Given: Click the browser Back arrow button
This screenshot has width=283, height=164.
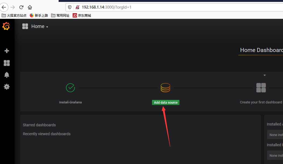Looking at the screenshot, I should point(4,7).
